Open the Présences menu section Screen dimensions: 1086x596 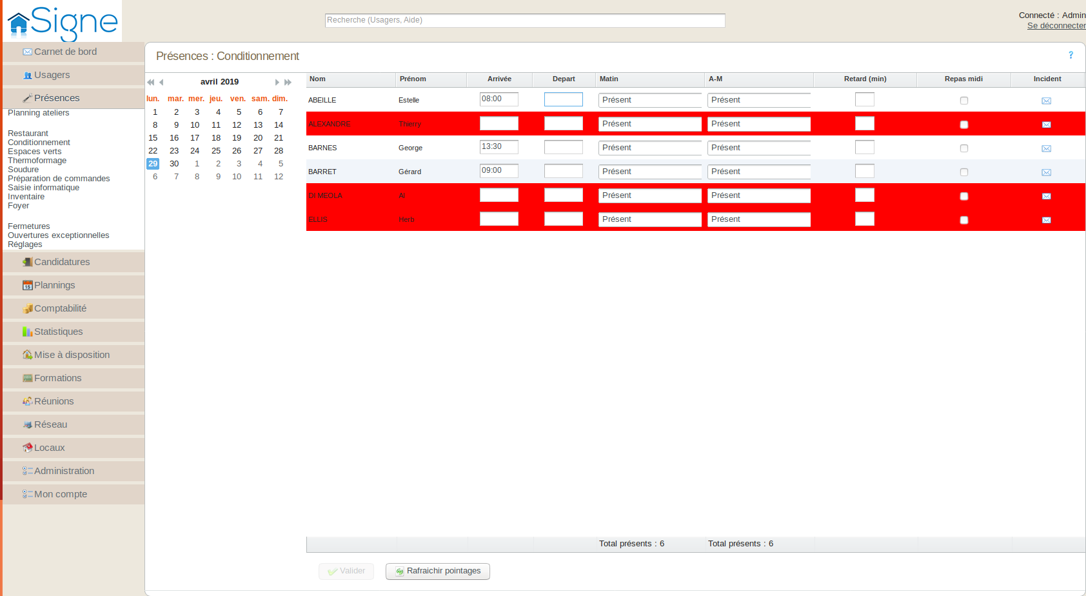[x=74, y=98]
